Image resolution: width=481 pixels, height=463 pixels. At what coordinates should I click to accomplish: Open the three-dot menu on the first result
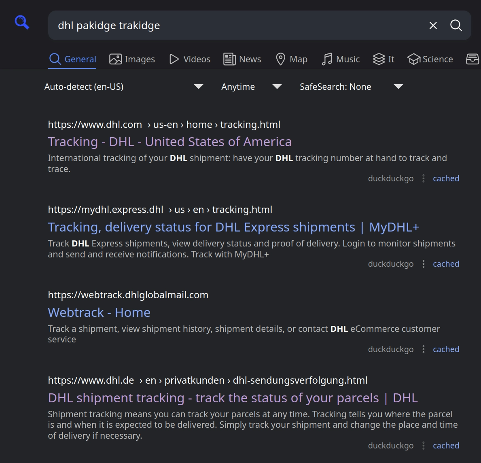point(423,178)
